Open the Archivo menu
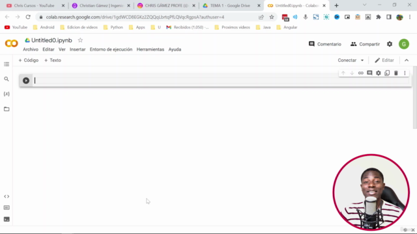The height and width of the screenshot is (234, 417). (31, 49)
